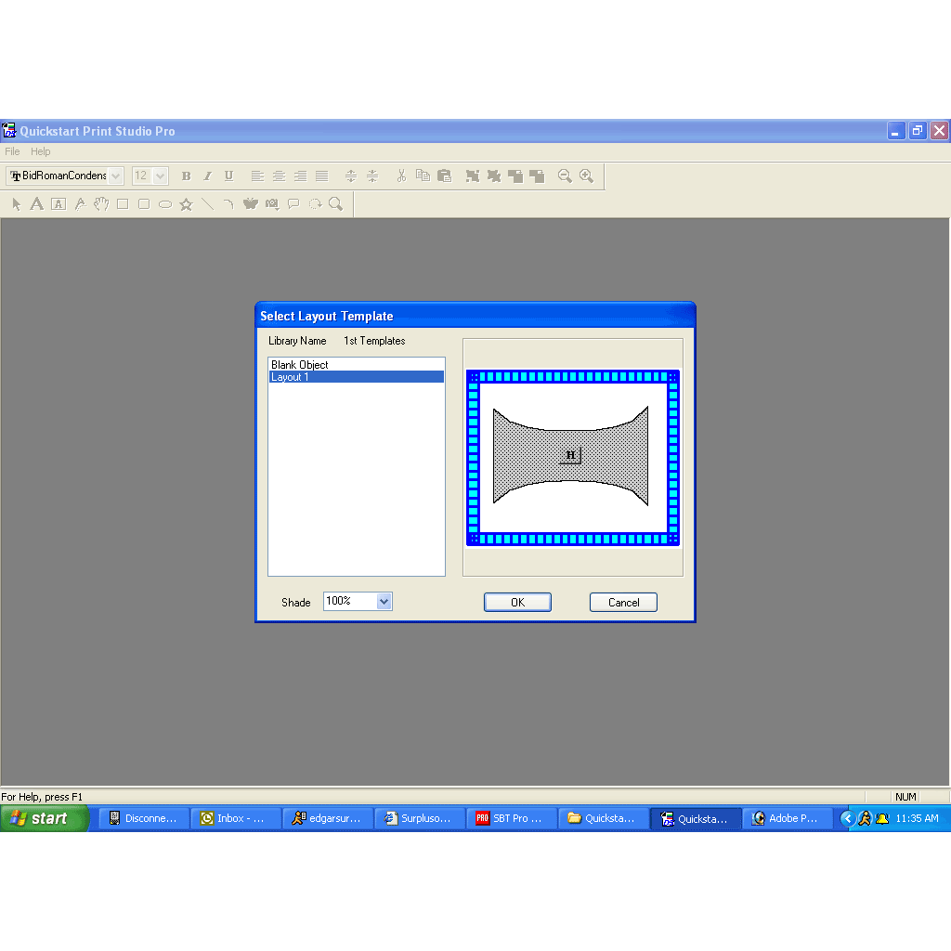Viewport: 951px width, 951px height.
Task: Open the font size dropdown
Action: (162, 176)
